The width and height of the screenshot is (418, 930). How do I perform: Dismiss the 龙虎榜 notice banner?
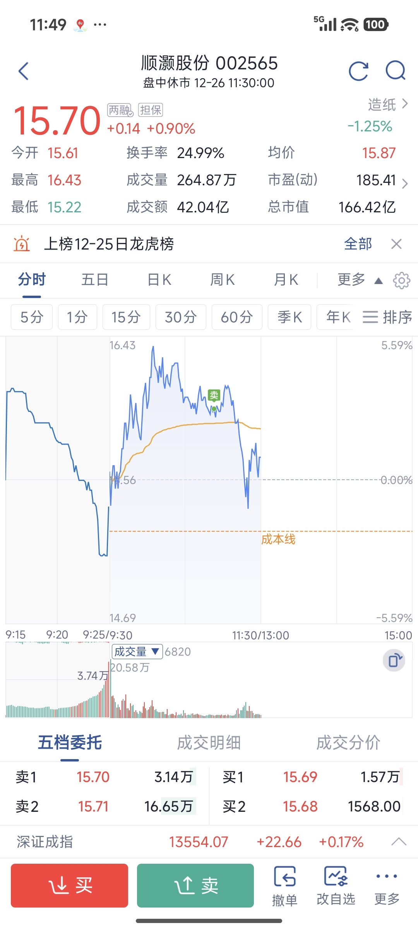pyautogui.click(x=396, y=244)
